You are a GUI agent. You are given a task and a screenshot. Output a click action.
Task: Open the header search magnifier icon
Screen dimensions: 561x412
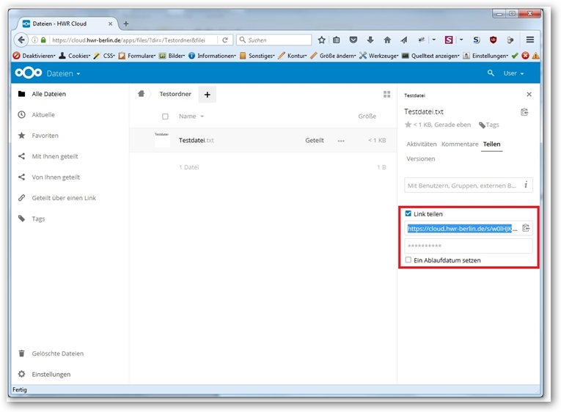pyautogui.click(x=491, y=73)
